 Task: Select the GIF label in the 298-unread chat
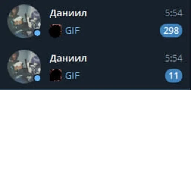pos(72,31)
